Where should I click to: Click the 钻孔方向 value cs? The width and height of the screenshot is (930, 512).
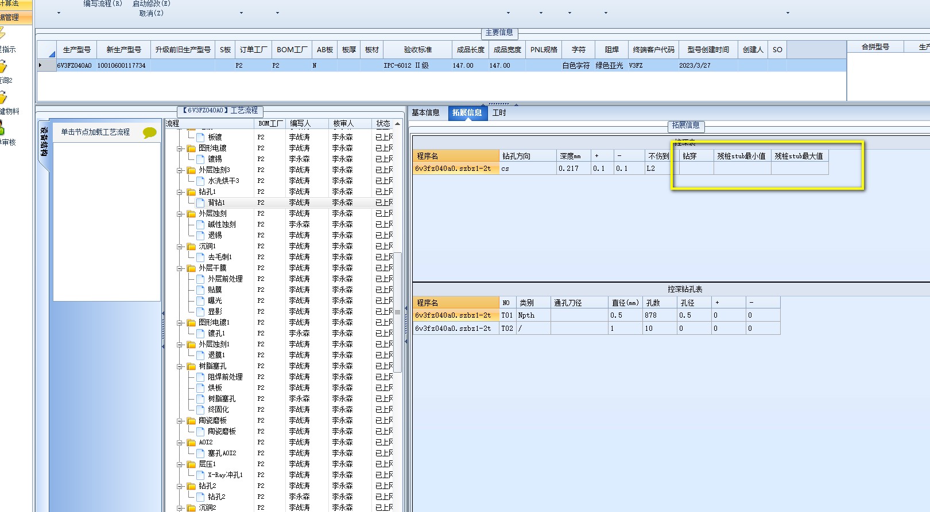click(x=528, y=169)
